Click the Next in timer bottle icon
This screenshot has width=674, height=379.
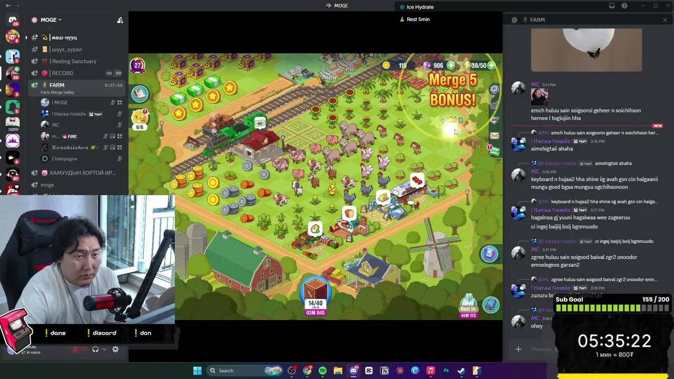click(x=468, y=306)
